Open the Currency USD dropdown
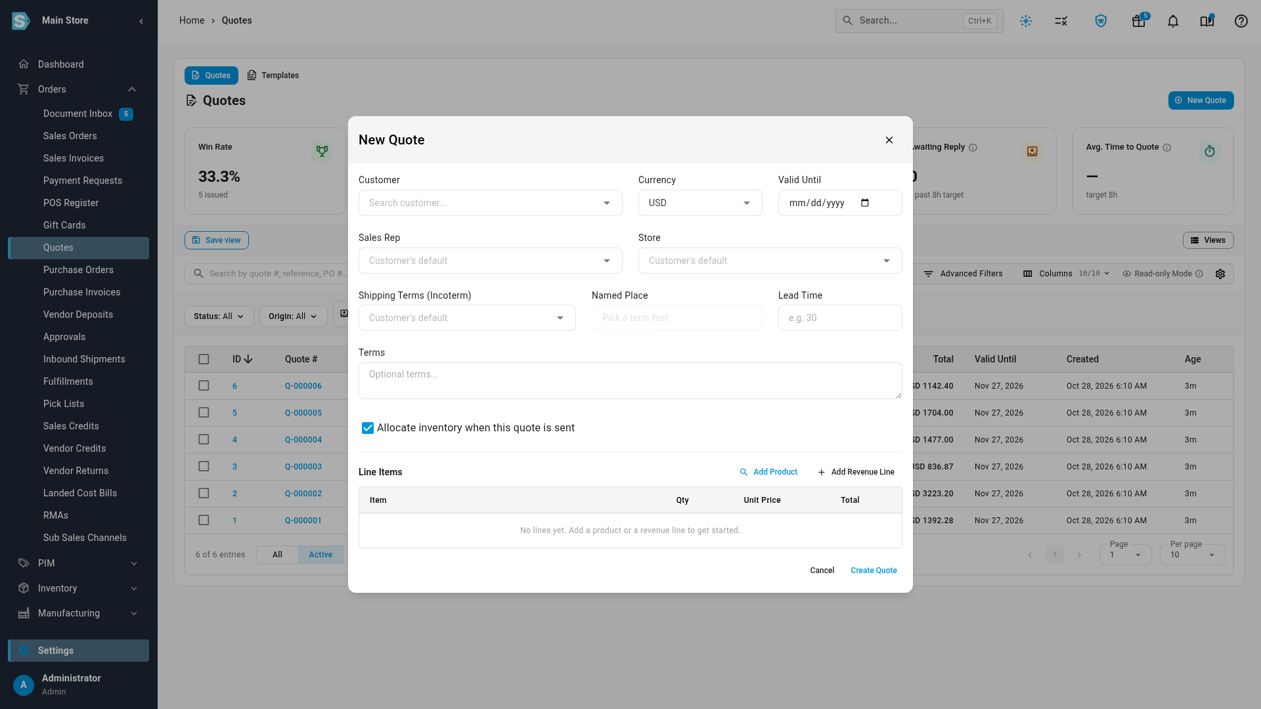Screen dimensions: 1261x709 tap(700, 203)
